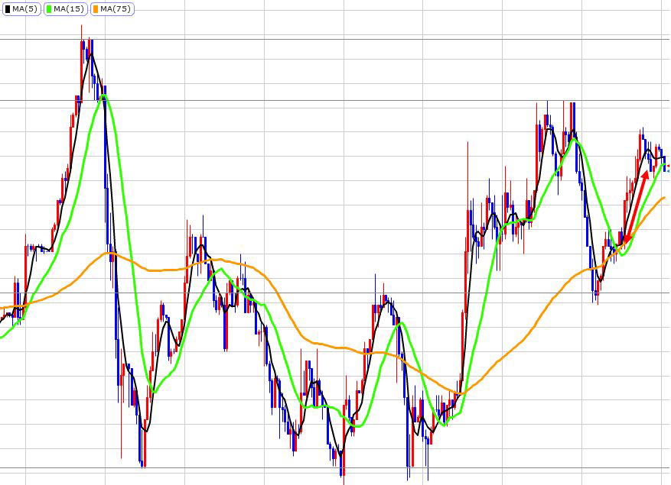
Task: Click the first peak of the orange MA(75) line
Action: tap(110, 253)
